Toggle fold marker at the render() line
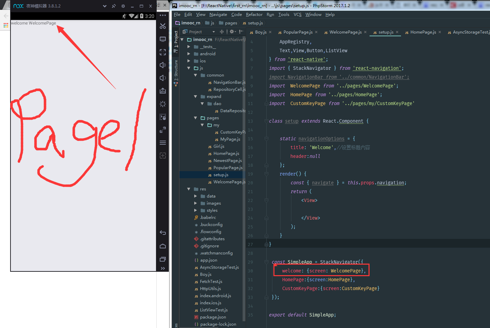The height and width of the screenshot is (328, 490). coord(266,174)
